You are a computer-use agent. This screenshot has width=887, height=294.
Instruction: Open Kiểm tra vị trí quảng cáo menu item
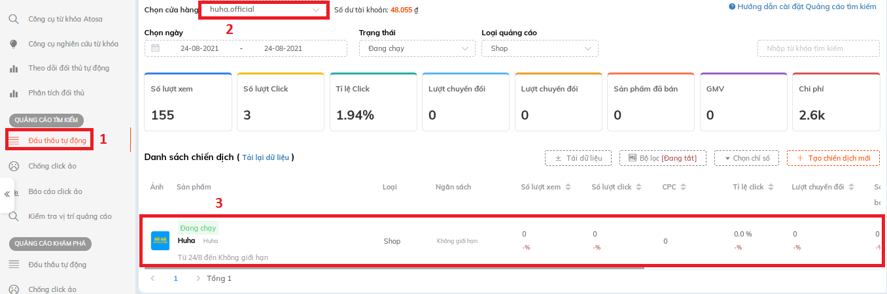pyautogui.click(x=69, y=216)
